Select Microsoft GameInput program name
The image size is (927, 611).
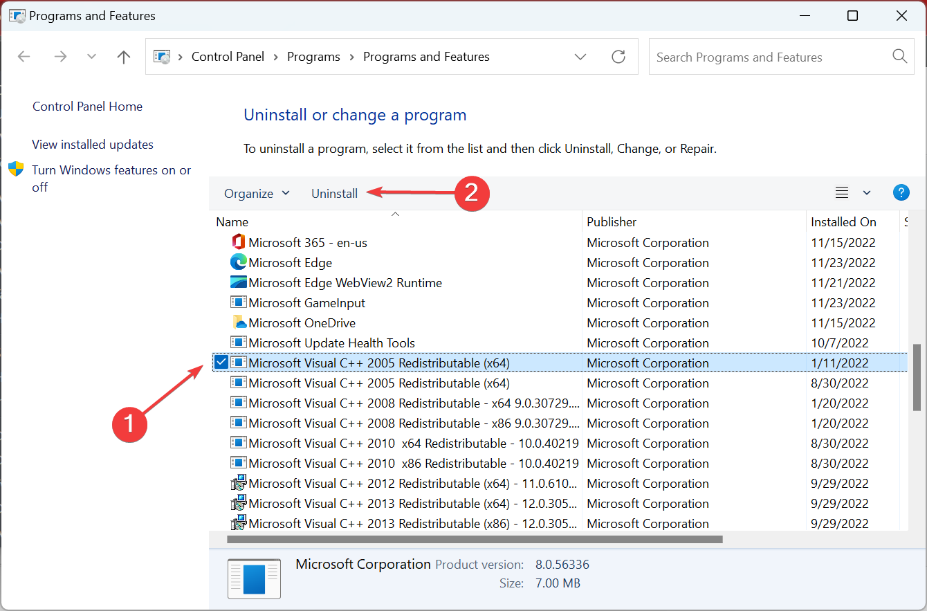coord(306,303)
